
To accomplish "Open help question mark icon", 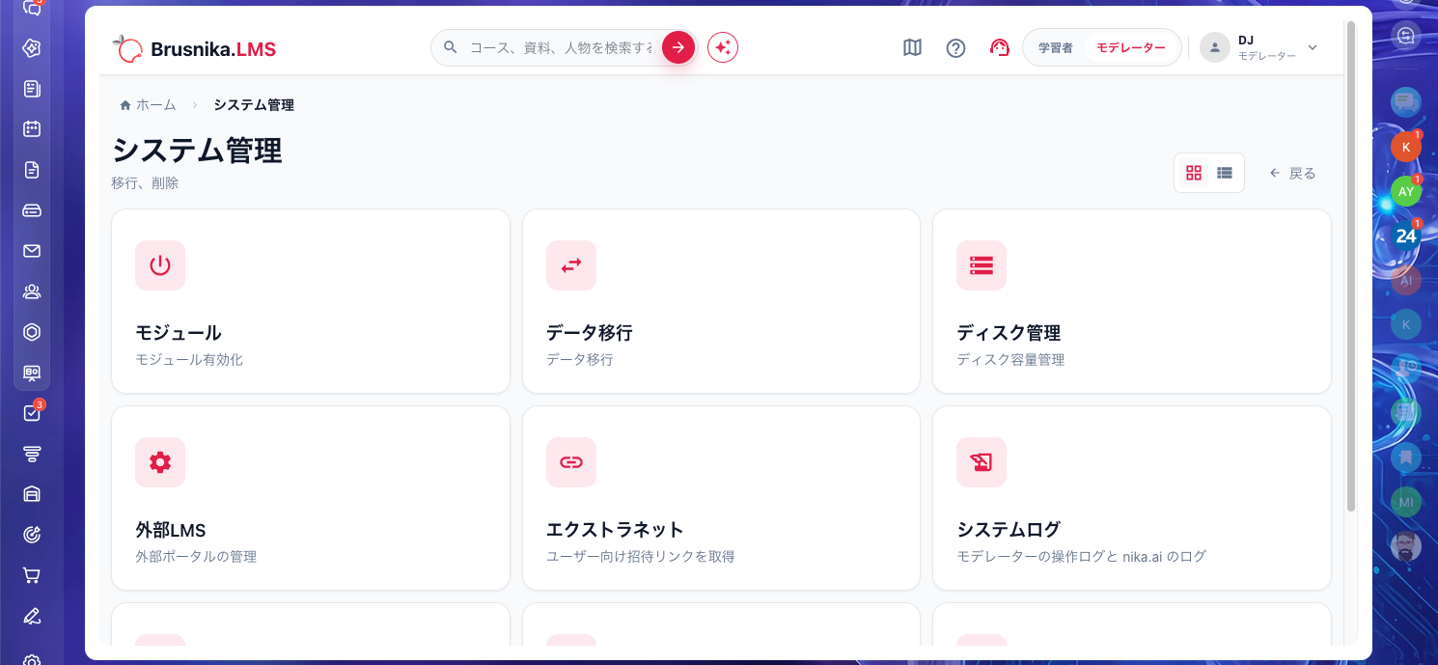I will tap(955, 47).
